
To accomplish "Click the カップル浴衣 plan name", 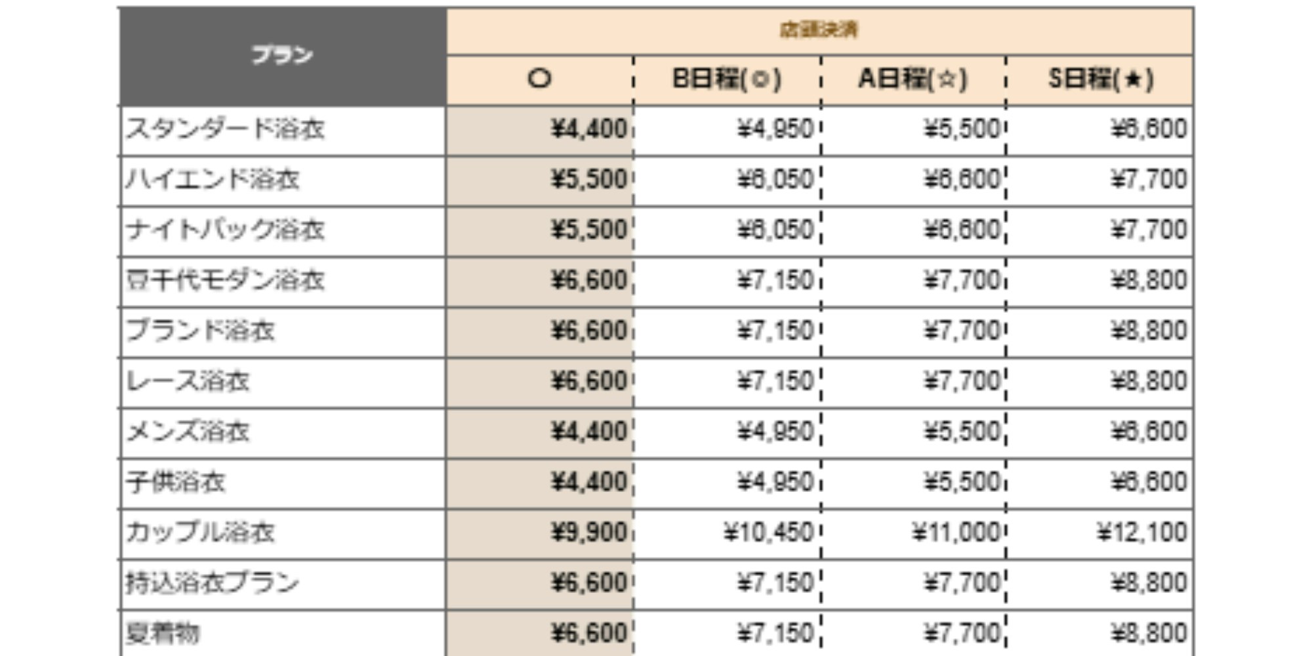I will (x=200, y=533).
